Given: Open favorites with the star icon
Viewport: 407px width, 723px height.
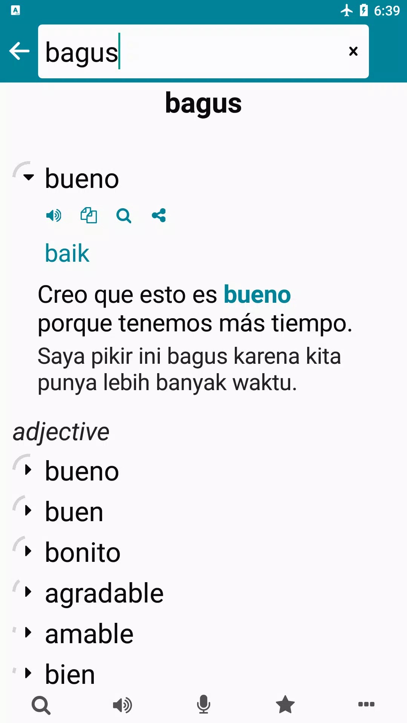Looking at the screenshot, I should tap(285, 705).
